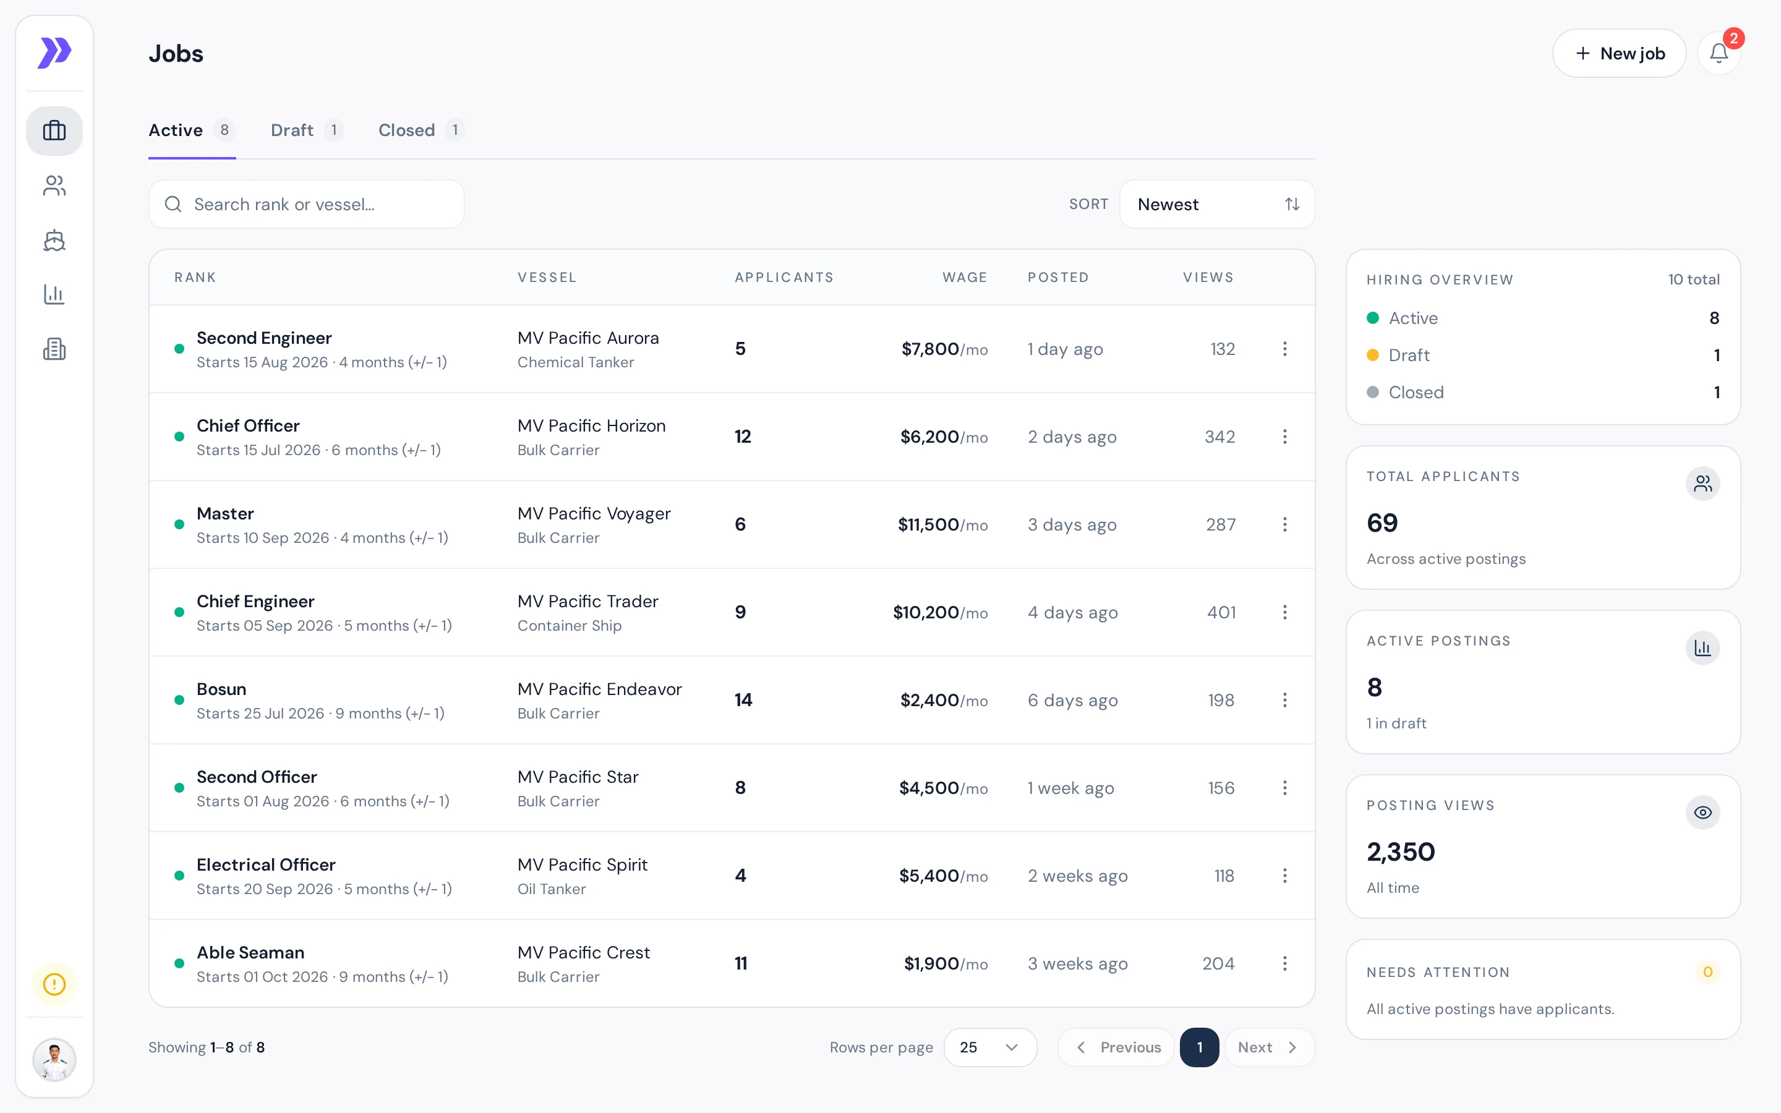Click Closed row in Hiring Overview
This screenshot has width=1781, height=1113.
(1542, 393)
